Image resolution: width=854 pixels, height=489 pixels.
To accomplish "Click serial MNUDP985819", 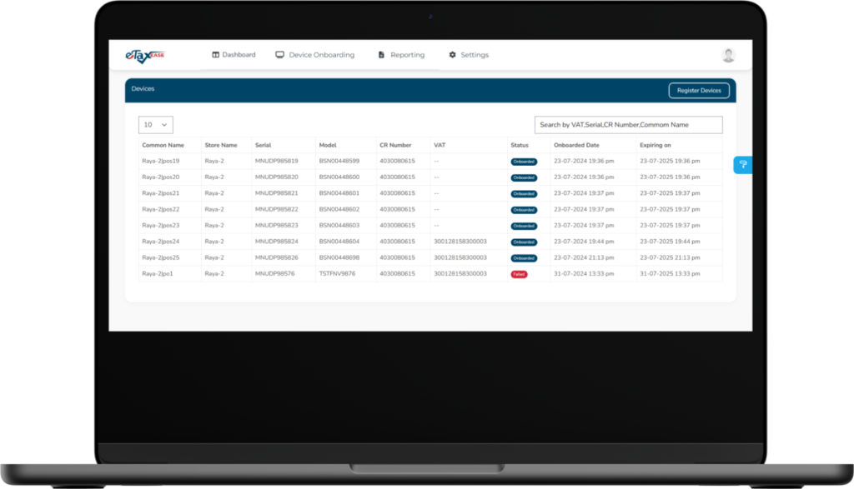I will click(277, 161).
